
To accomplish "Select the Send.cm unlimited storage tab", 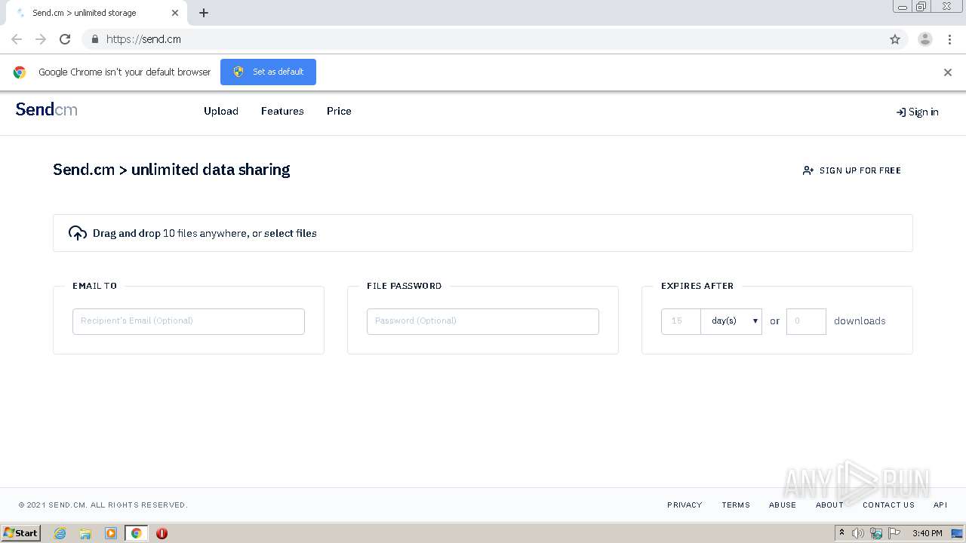I will click(95, 13).
